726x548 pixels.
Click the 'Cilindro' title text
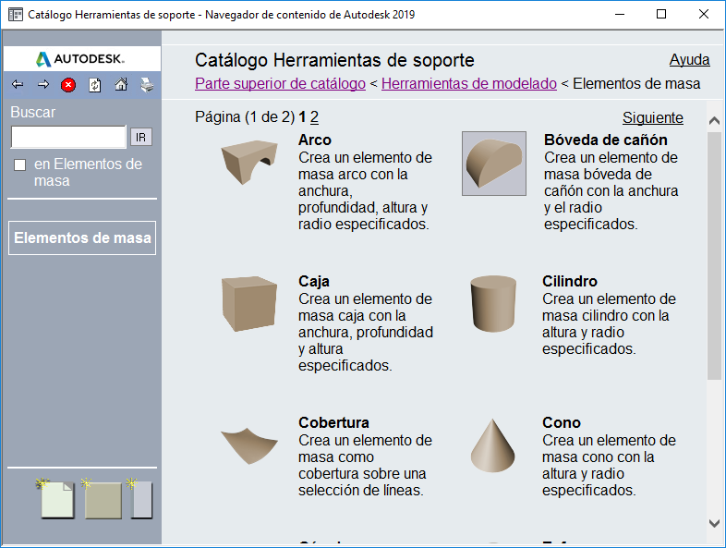click(x=570, y=281)
